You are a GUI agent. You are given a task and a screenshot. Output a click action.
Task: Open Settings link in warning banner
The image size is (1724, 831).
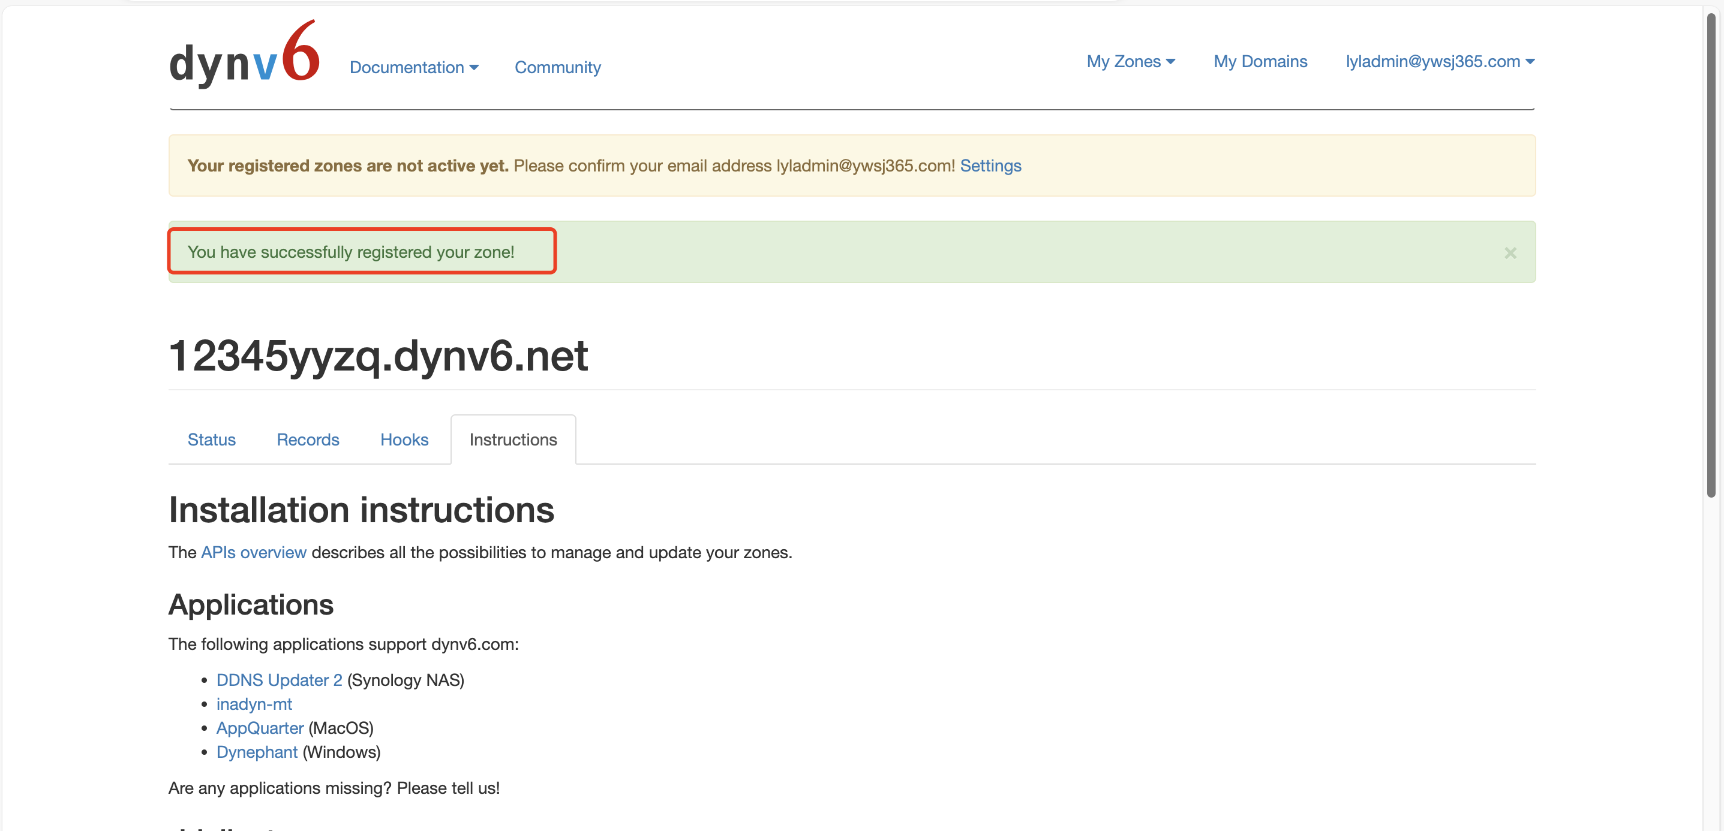[990, 166]
